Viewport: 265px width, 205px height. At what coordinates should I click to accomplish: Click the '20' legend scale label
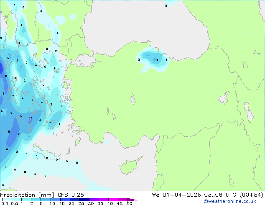coord(71,203)
